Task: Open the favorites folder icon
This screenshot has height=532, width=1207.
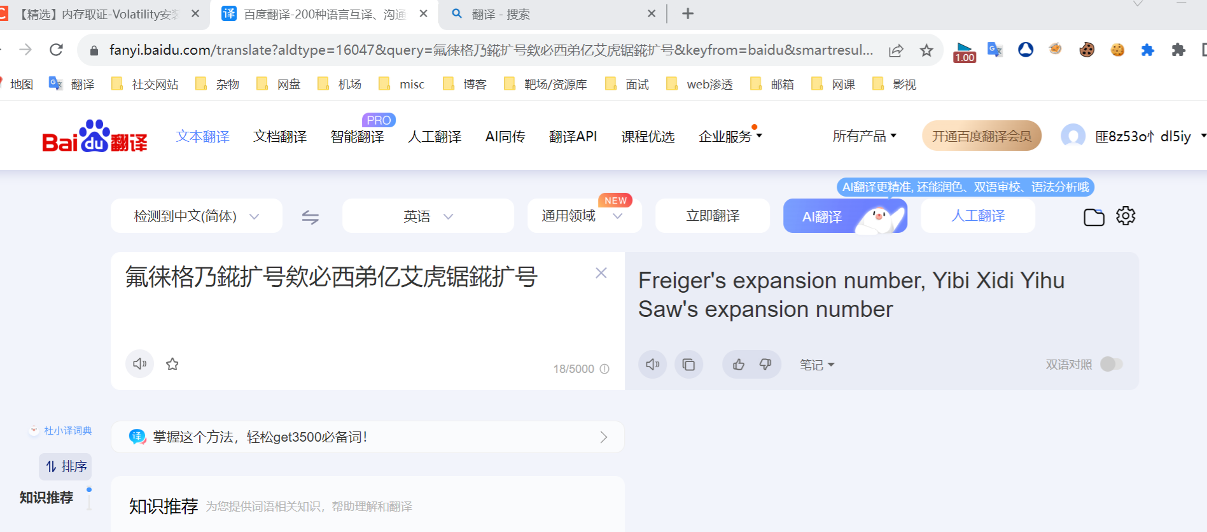Action: point(1094,217)
